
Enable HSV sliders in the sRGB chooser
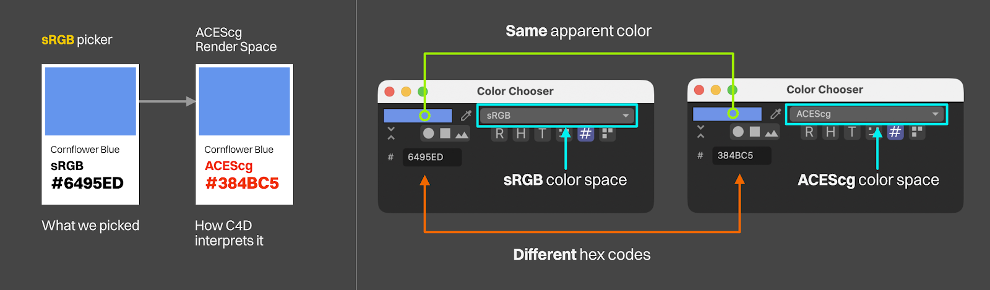(x=521, y=134)
